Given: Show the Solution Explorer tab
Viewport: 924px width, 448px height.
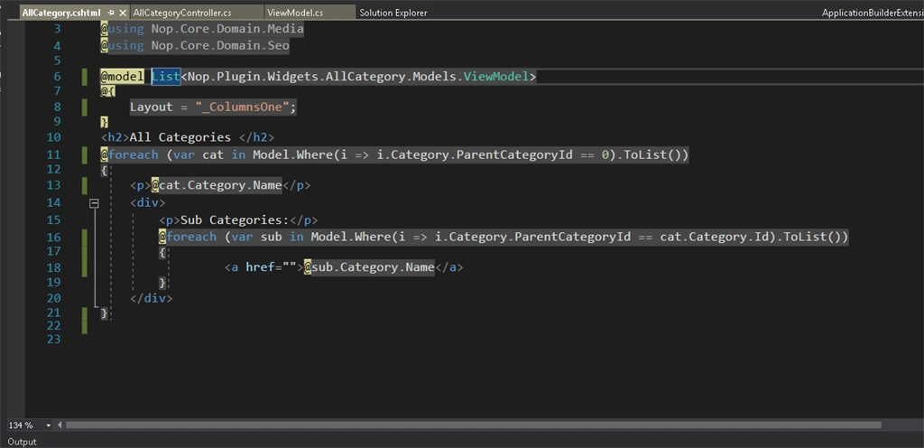Looking at the screenshot, I should (393, 13).
